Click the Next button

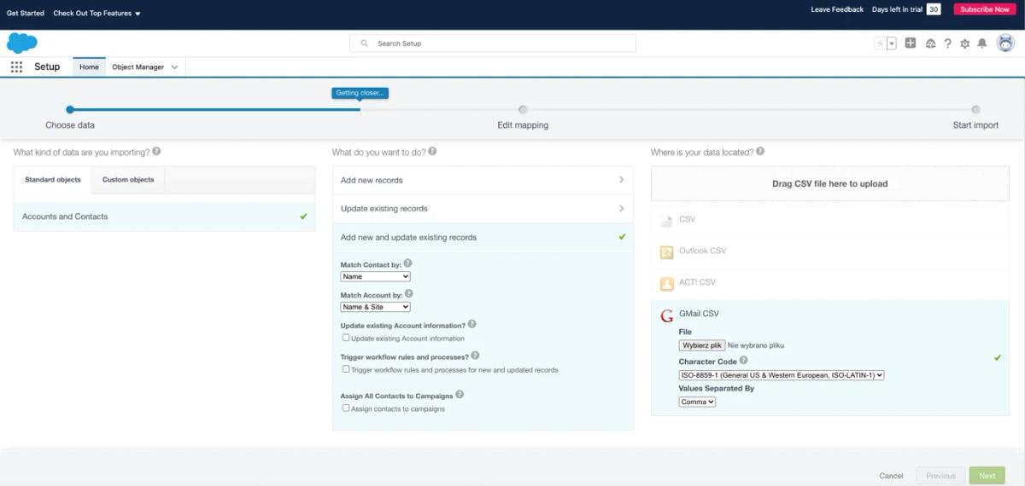[x=987, y=476]
